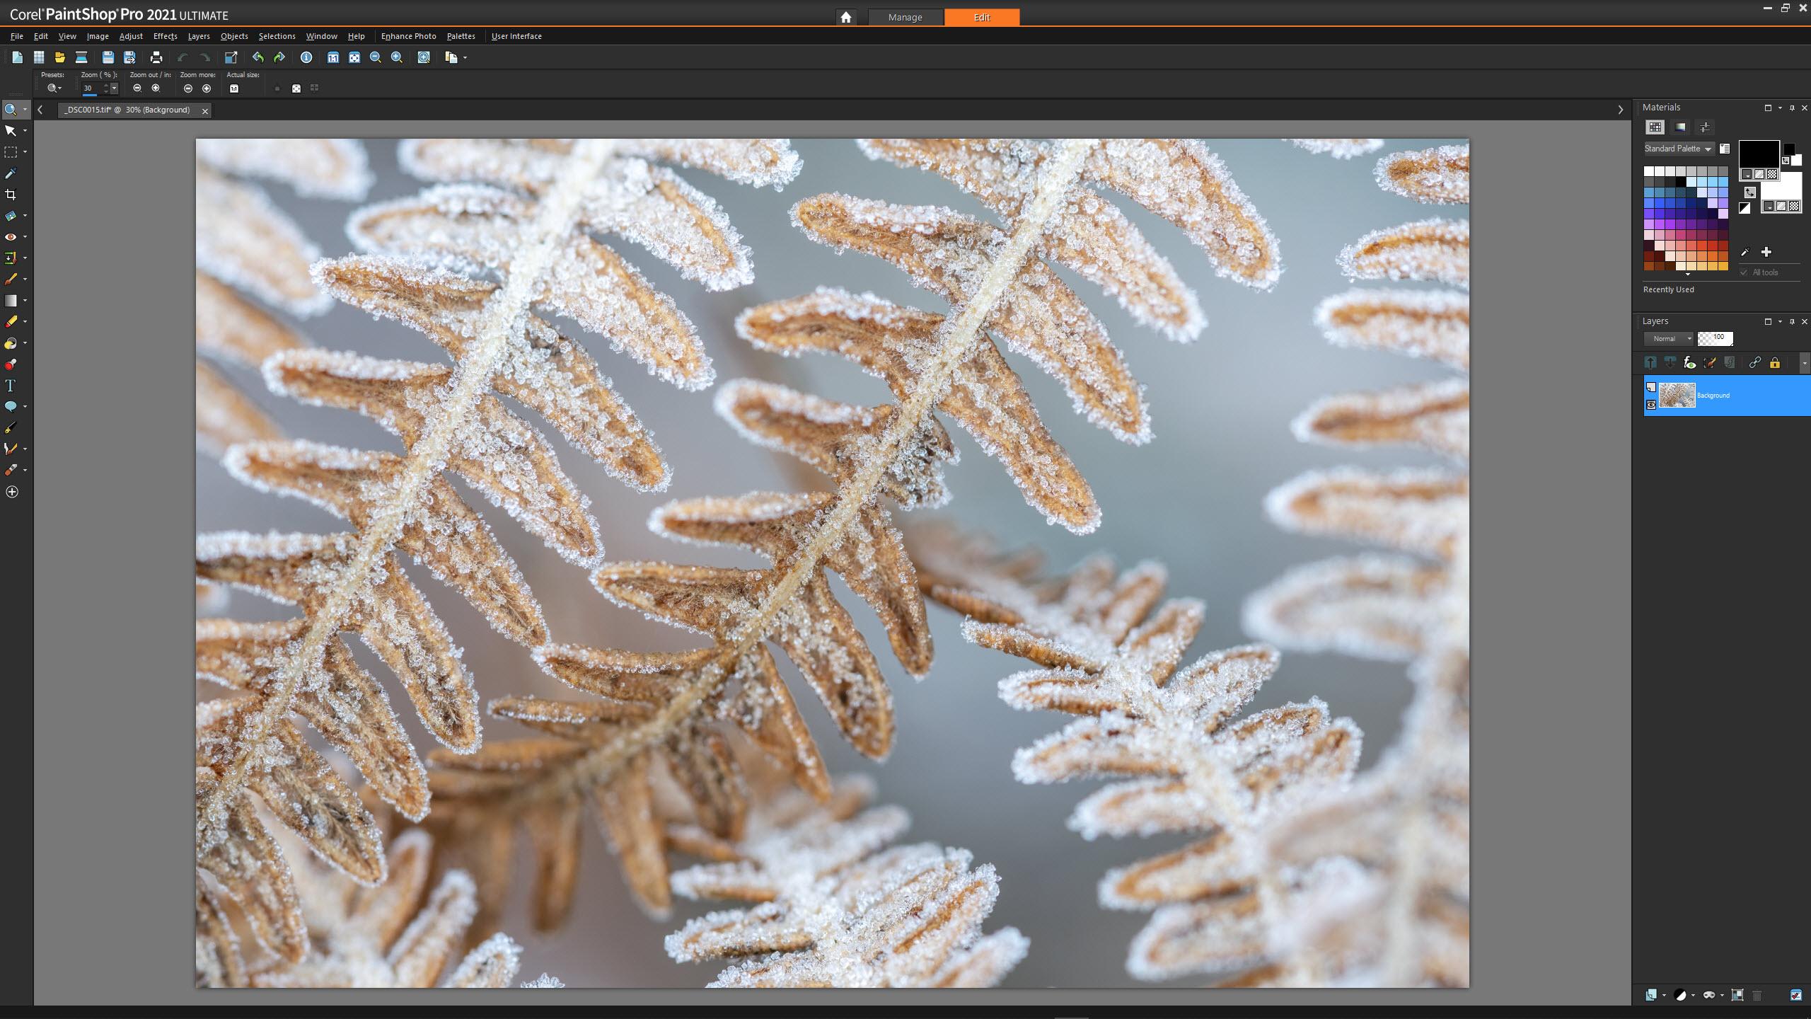Click the Link layers icon in Layers palette
Screen dimensions: 1811x1019
tap(1755, 362)
